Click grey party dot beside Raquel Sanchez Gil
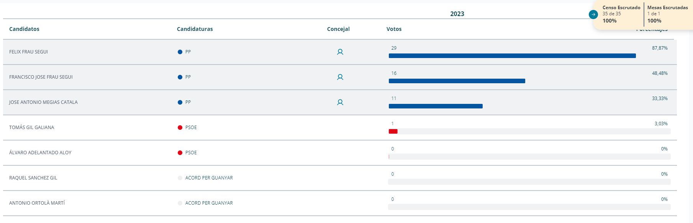The image size is (693, 223). click(x=180, y=178)
